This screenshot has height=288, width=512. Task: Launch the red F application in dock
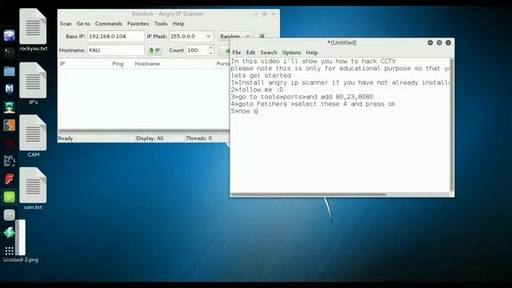pyautogui.click(x=9, y=179)
